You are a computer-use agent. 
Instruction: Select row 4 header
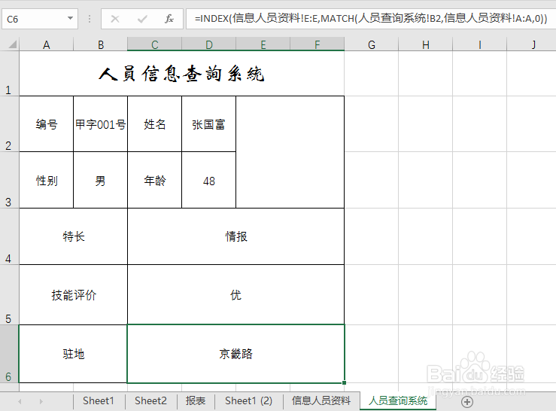[9, 236]
